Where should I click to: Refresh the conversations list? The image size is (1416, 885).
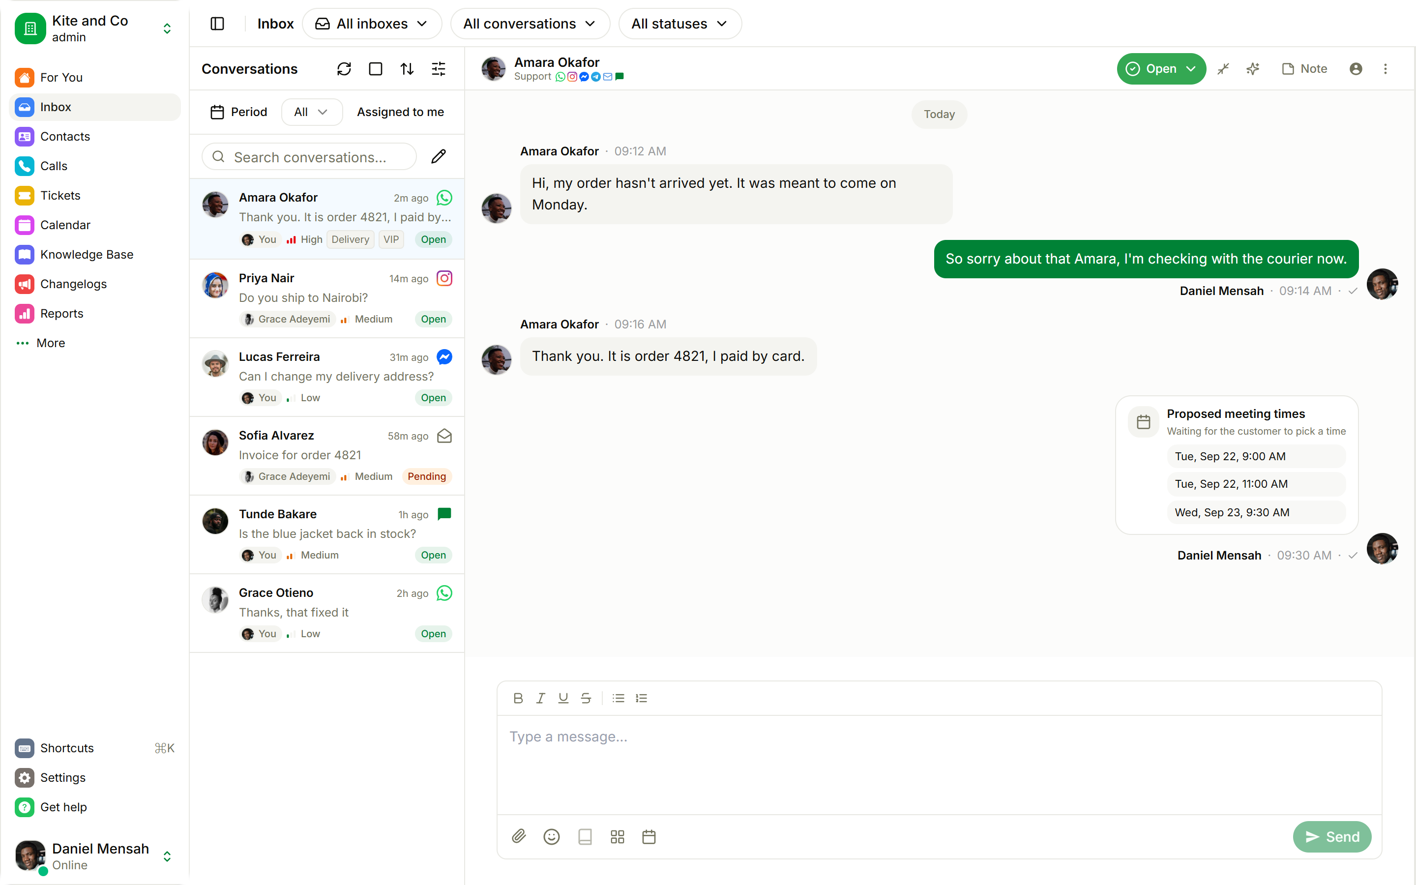click(x=344, y=69)
